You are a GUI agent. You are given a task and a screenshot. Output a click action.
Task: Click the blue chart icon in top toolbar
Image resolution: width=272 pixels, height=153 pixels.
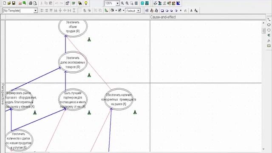tap(178, 3)
